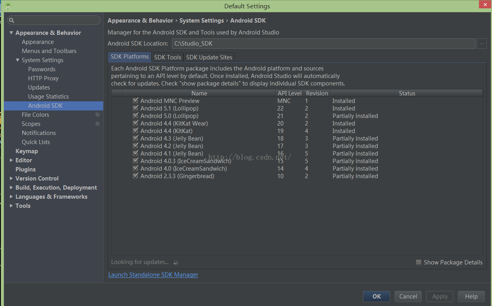
Task: Select the Android 4.0 (IceCreamSandwich) row name
Action: point(184,169)
